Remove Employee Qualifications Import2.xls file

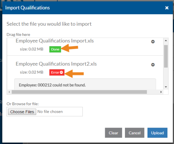click(153, 65)
